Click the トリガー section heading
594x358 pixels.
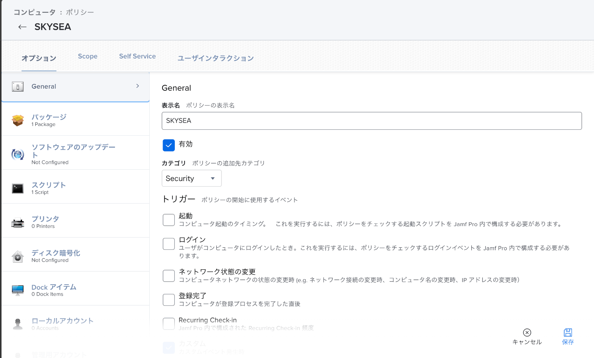[179, 199]
